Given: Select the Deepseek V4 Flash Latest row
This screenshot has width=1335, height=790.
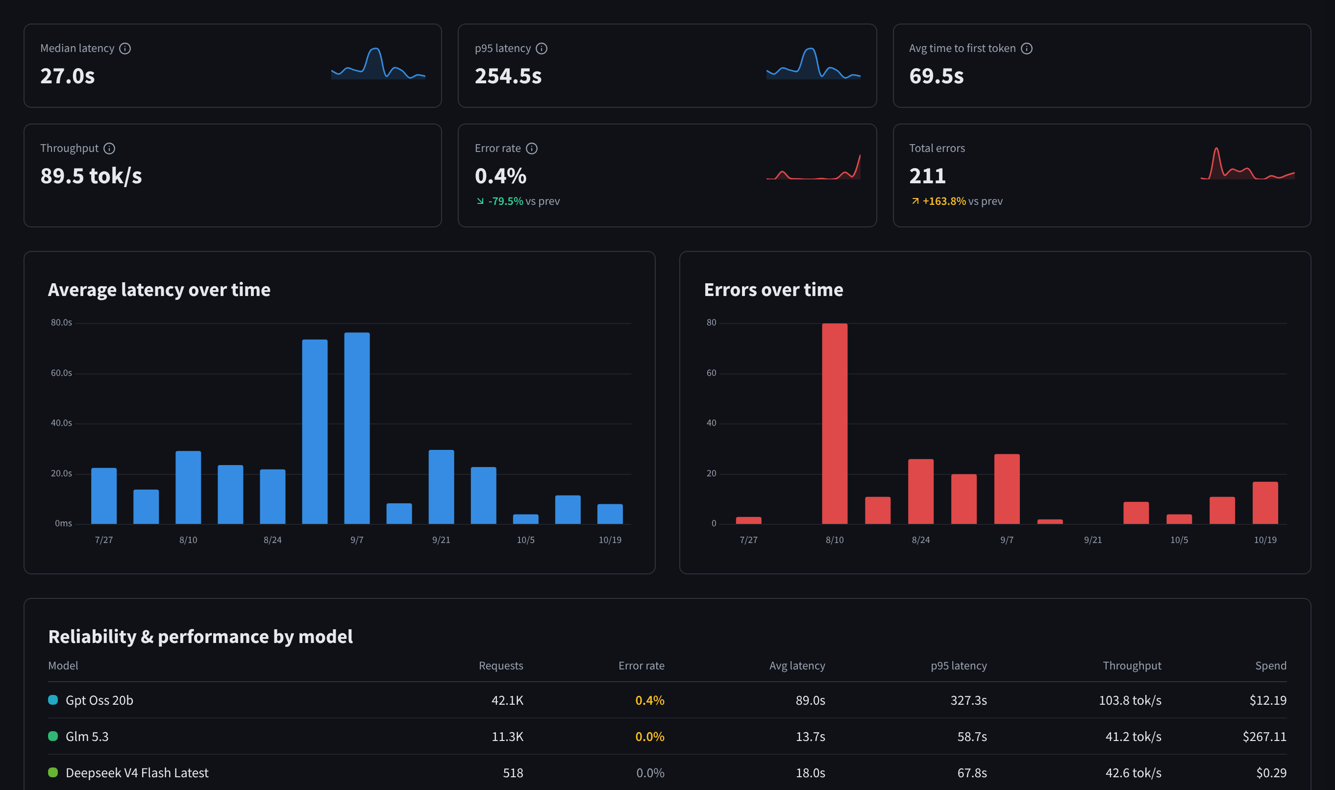Looking at the screenshot, I should click(x=667, y=772).
